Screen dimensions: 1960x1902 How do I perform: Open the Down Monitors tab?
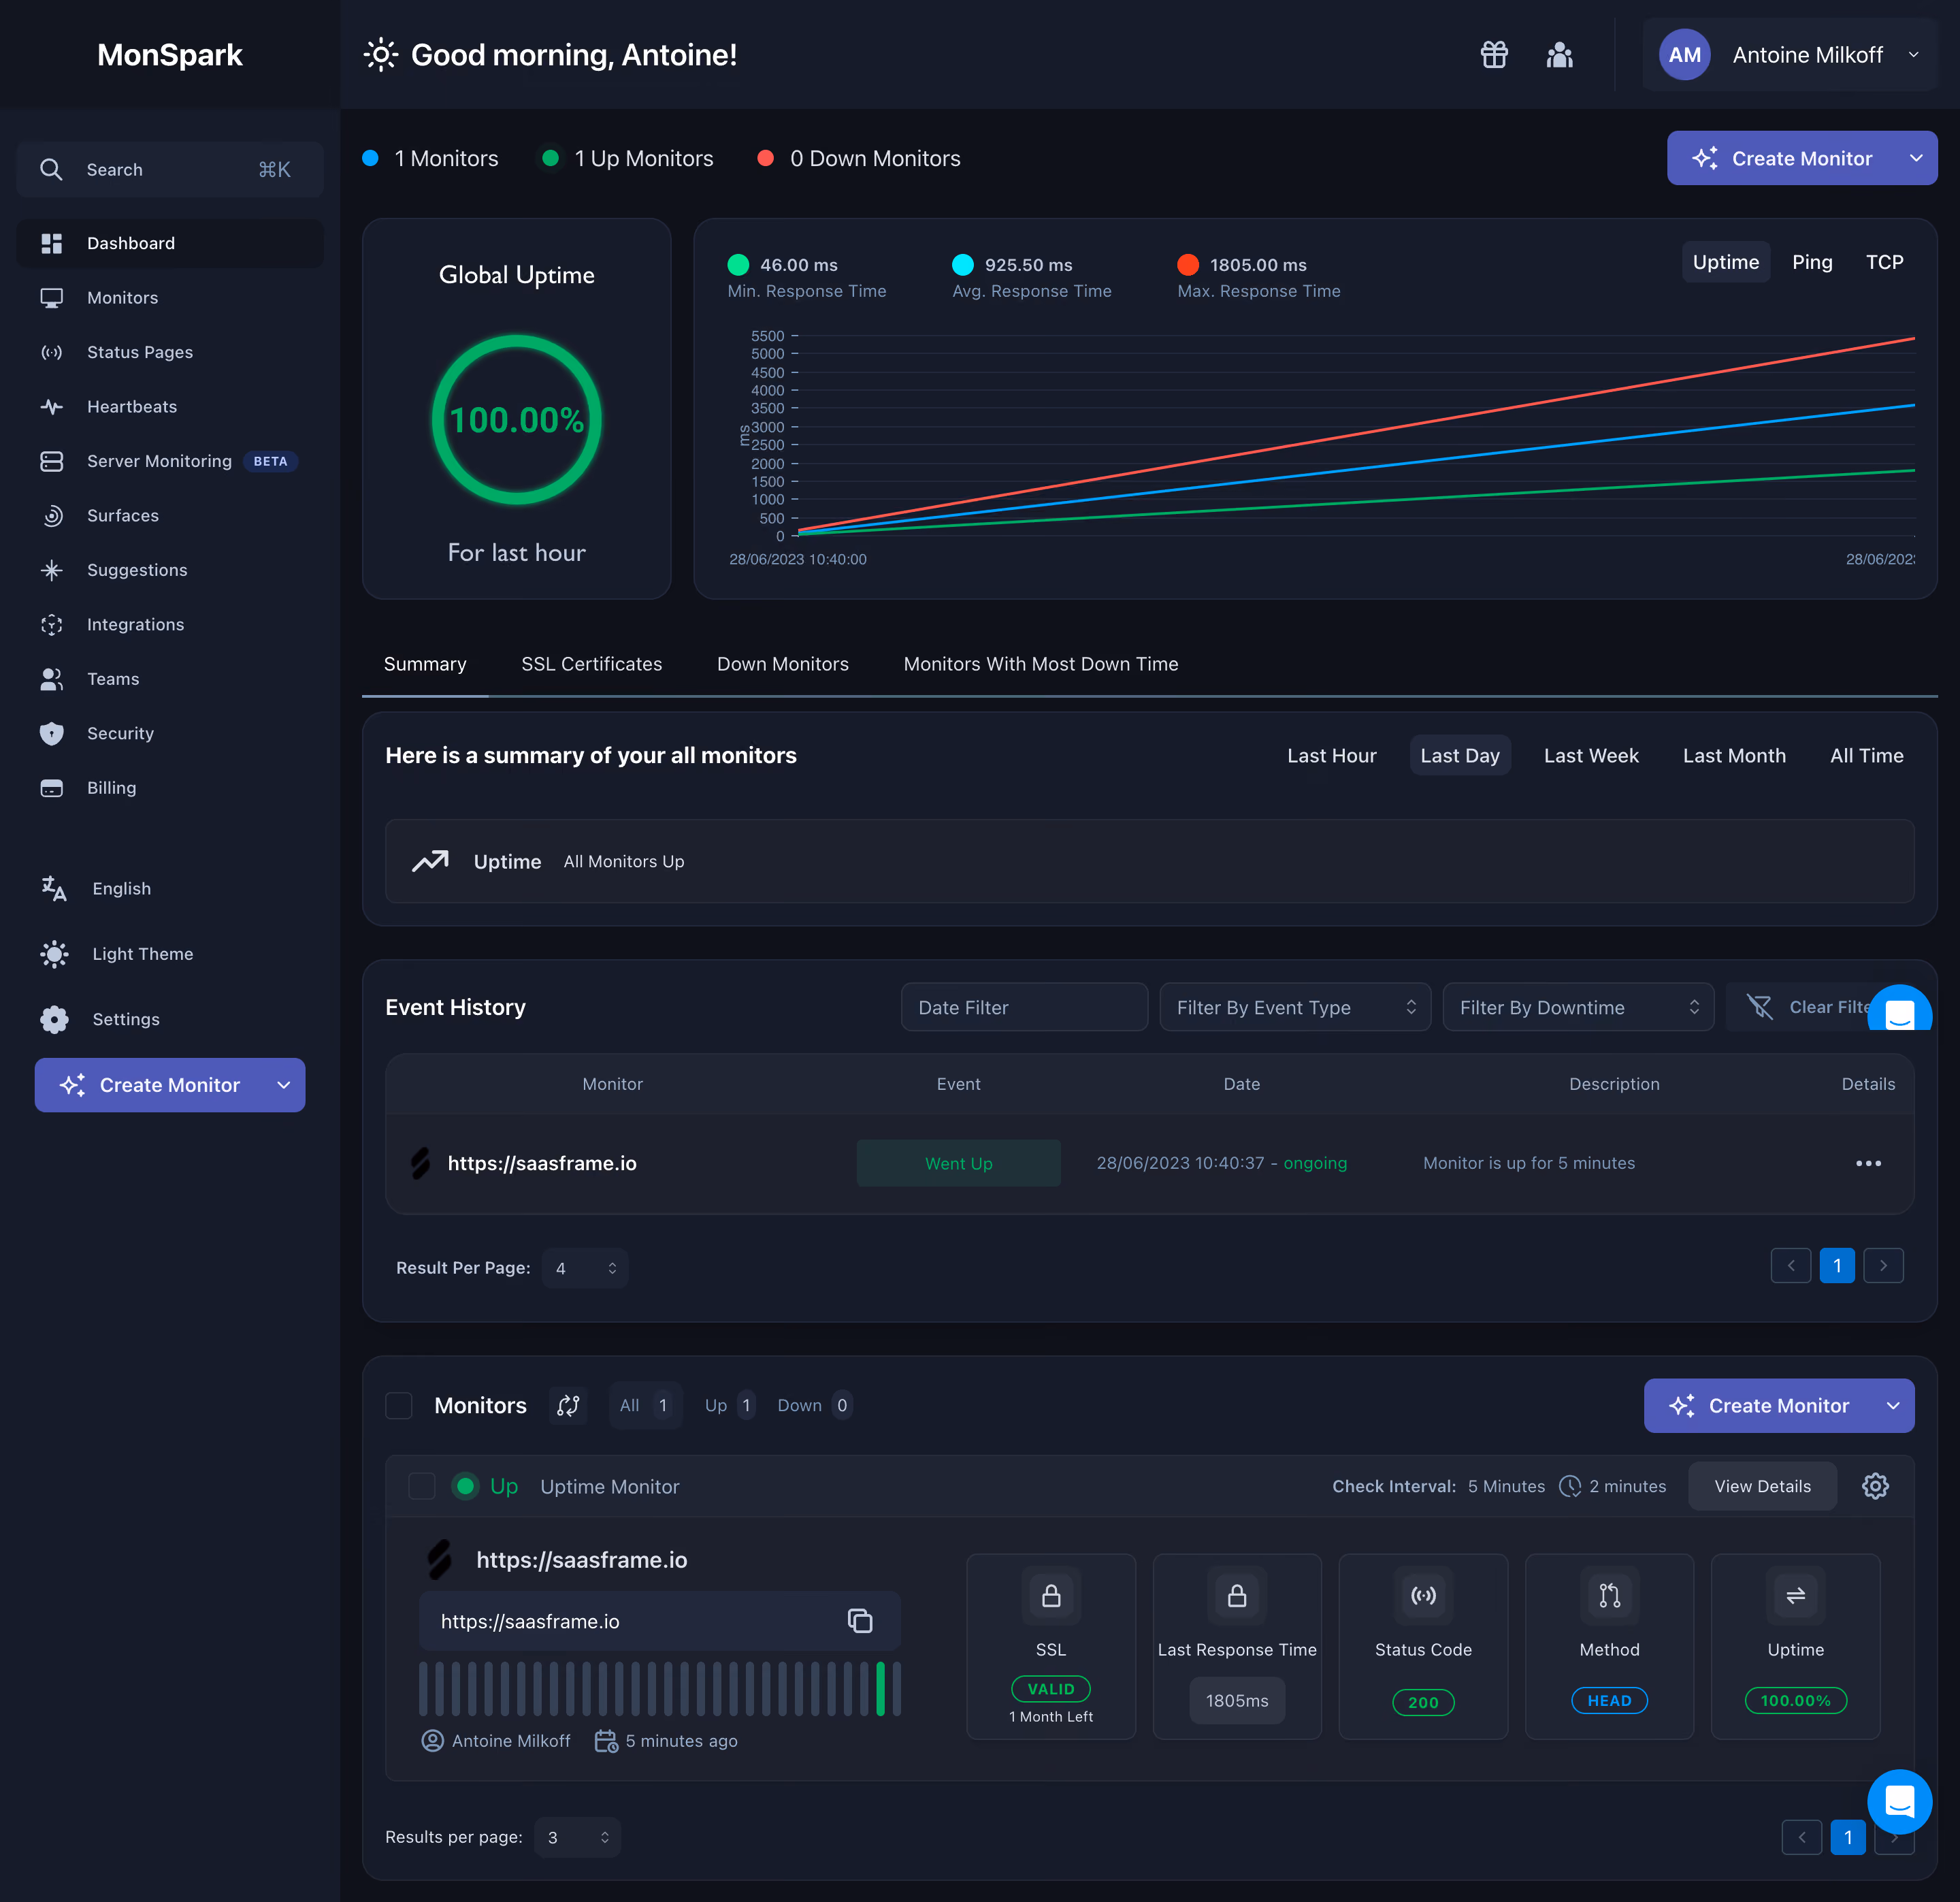tap(782, 664)
